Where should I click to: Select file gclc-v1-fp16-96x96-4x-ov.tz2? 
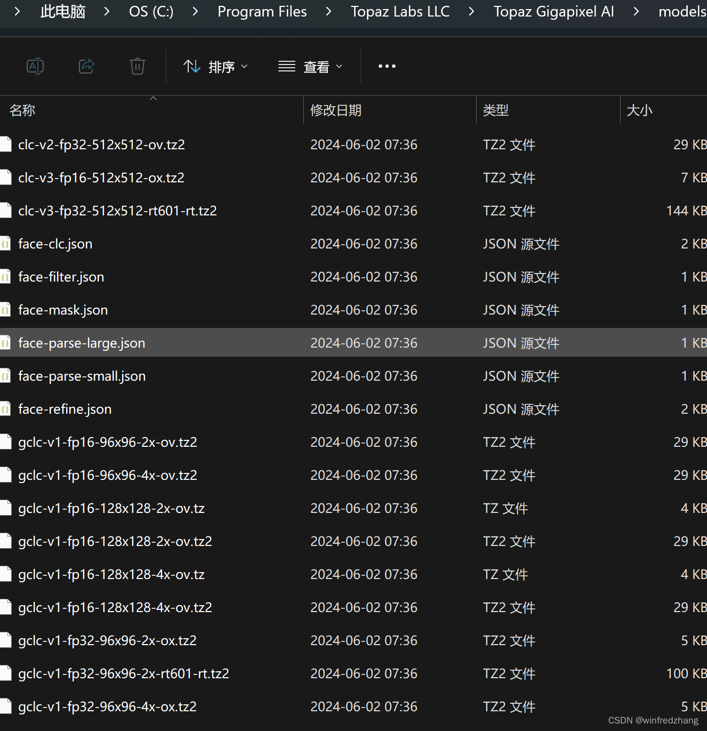point(353,475)
